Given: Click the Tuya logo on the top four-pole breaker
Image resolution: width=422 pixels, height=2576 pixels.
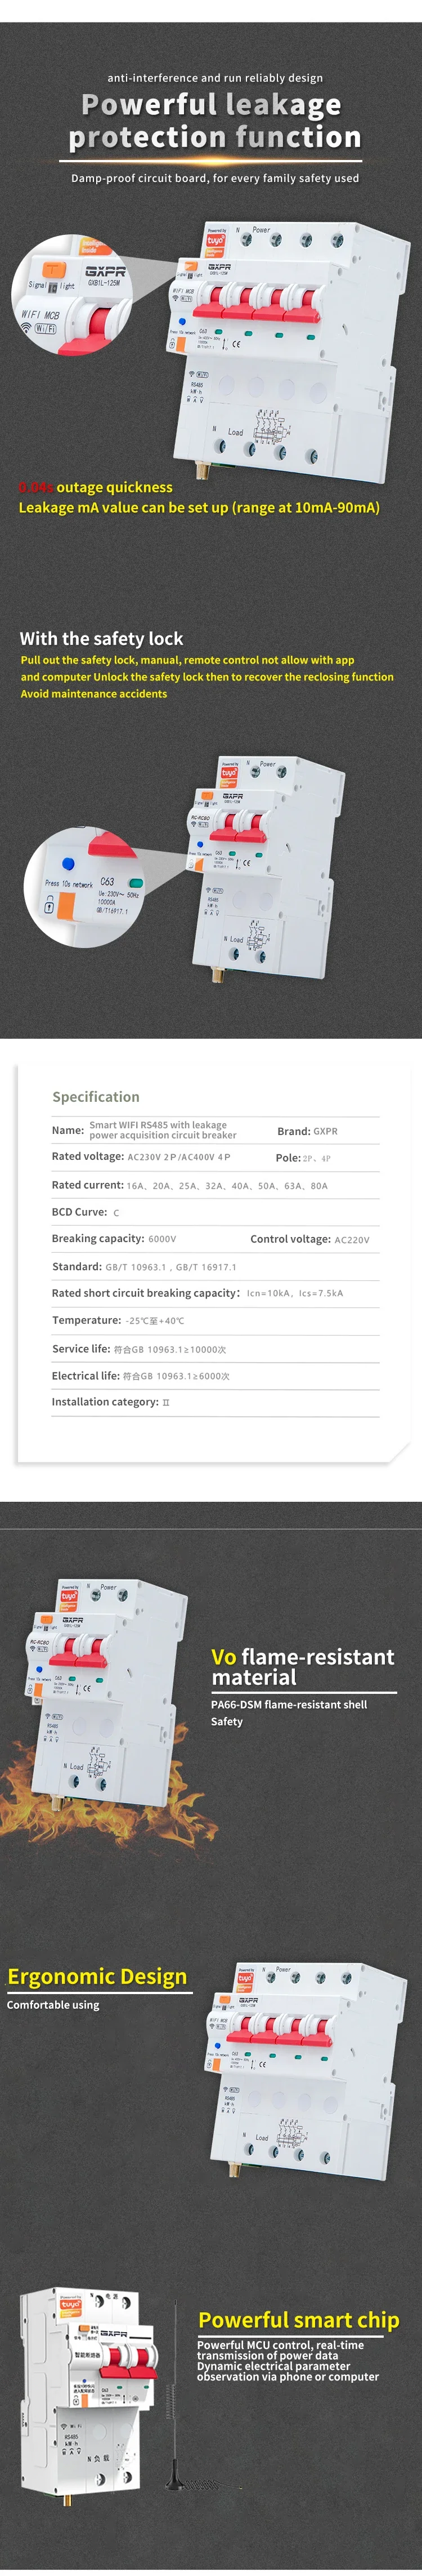Looking at the screenshot, I should point(216,240).
